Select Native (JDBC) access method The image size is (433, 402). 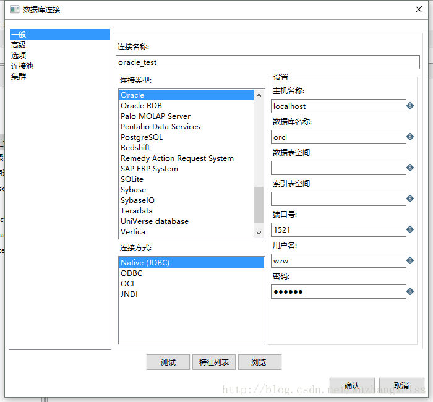(192, 263)
